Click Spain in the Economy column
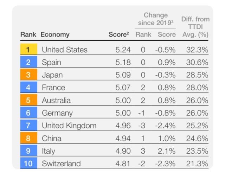 click(x=51, y=62)
